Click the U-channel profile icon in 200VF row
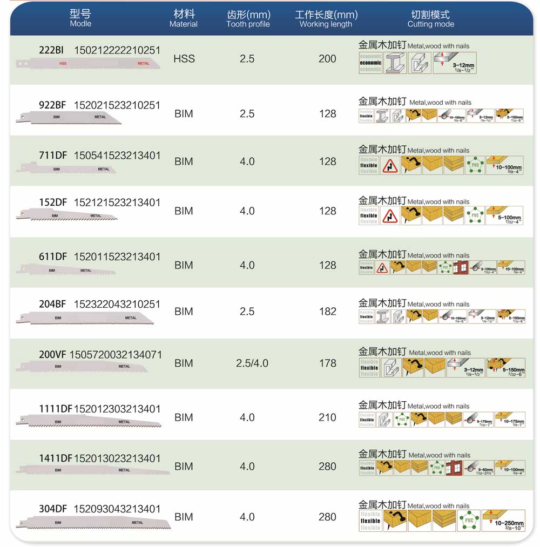This screenshot has width=540, height=547. (x=391, y=368)
